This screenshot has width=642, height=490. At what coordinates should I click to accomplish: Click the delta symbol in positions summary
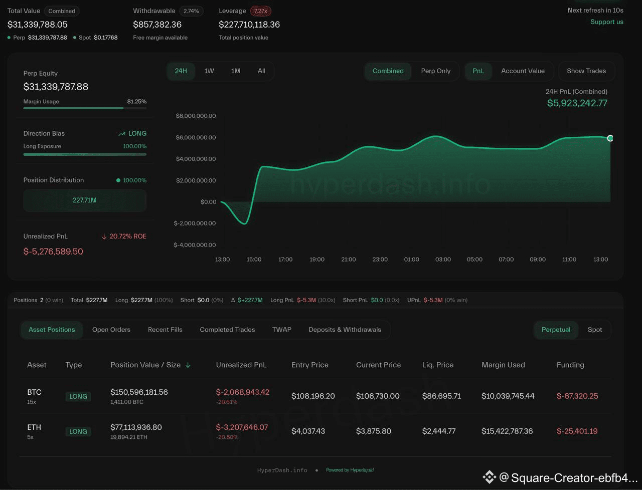233,300
